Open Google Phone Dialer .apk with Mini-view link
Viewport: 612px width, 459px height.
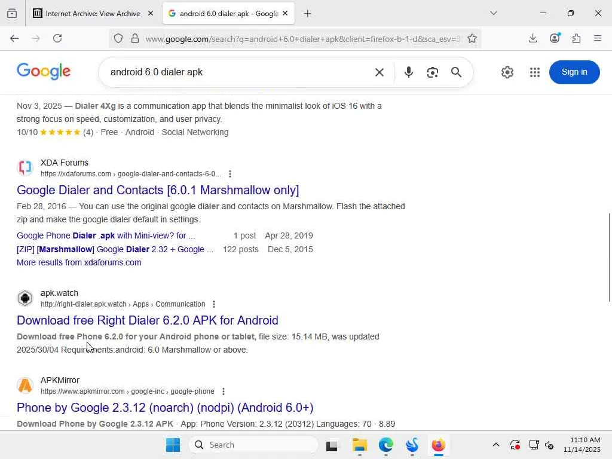106,235
